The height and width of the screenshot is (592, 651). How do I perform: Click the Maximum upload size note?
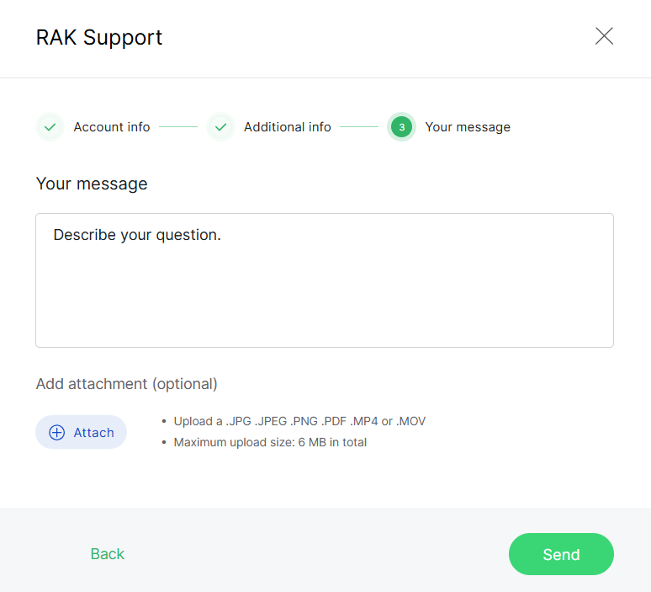[x=270, y=442]
